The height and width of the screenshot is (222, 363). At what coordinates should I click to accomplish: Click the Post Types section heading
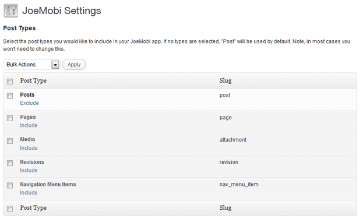coord(19,28)
